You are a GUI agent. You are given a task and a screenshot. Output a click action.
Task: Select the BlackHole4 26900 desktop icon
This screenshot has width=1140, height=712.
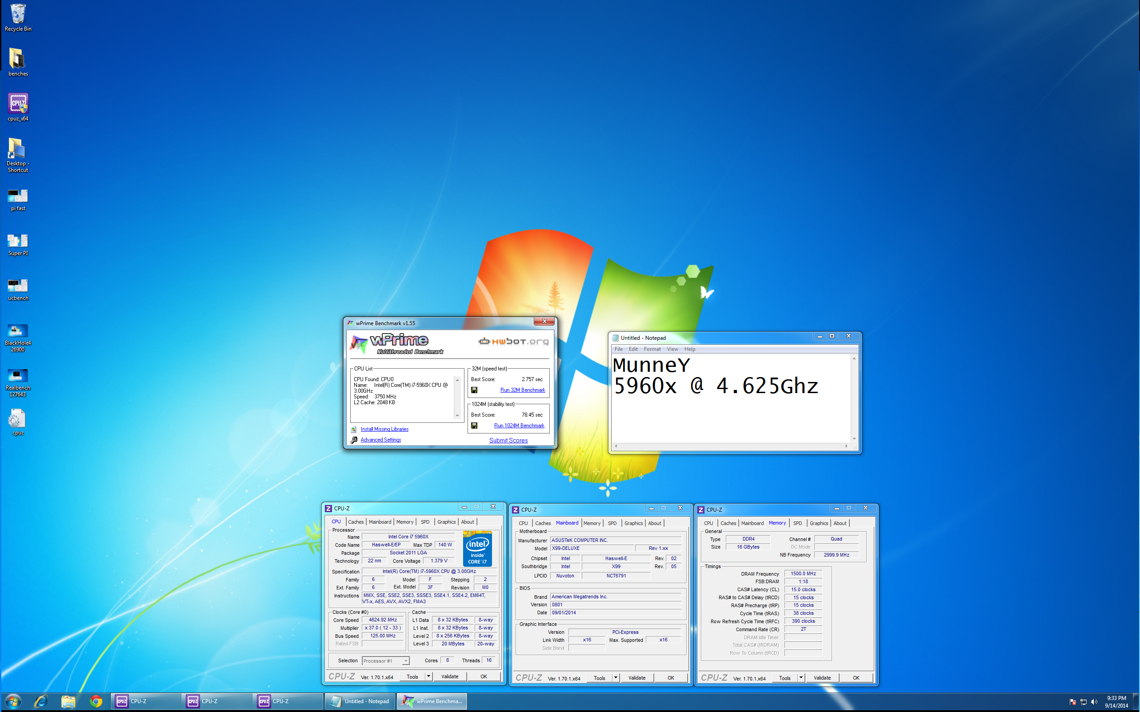[18, 338]
